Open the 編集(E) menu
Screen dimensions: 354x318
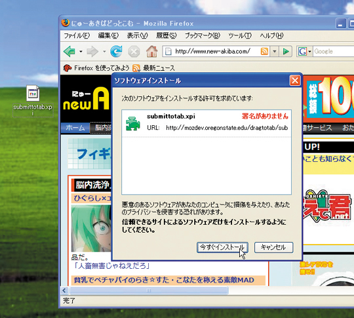coord(108,35)
